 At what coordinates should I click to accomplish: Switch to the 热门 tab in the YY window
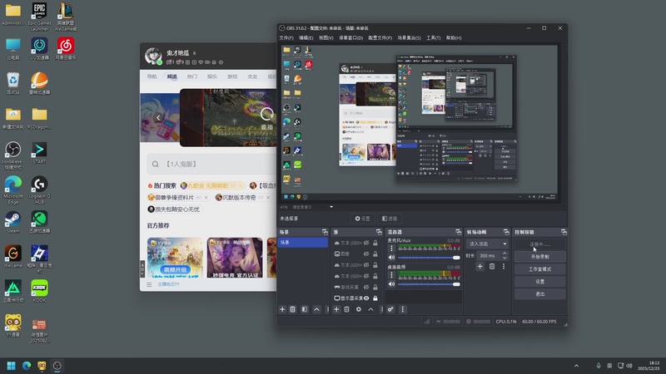pos(192,76)
